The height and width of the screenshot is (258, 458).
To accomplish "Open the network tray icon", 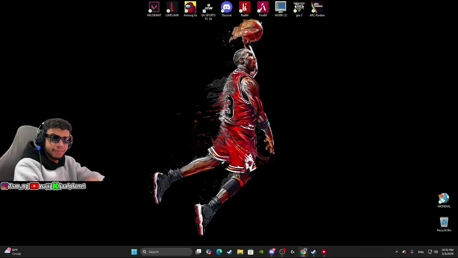I will (430, 252).
